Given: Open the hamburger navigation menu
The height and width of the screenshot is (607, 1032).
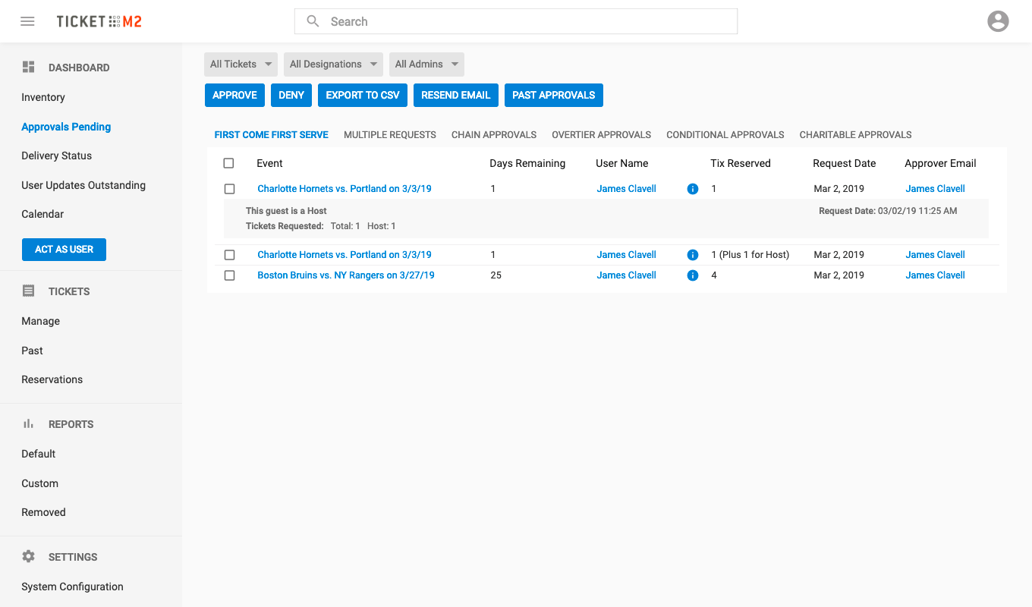Looking at the screenshot, I should pos(27,21).
